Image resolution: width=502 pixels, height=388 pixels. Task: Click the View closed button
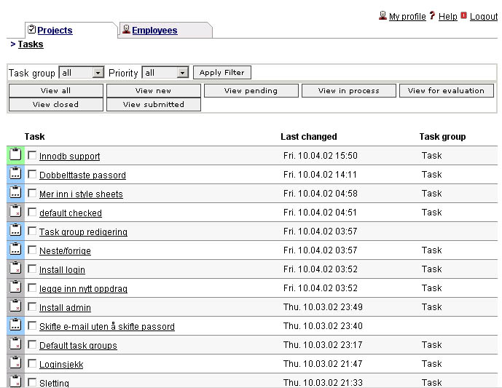pos(55,104)
